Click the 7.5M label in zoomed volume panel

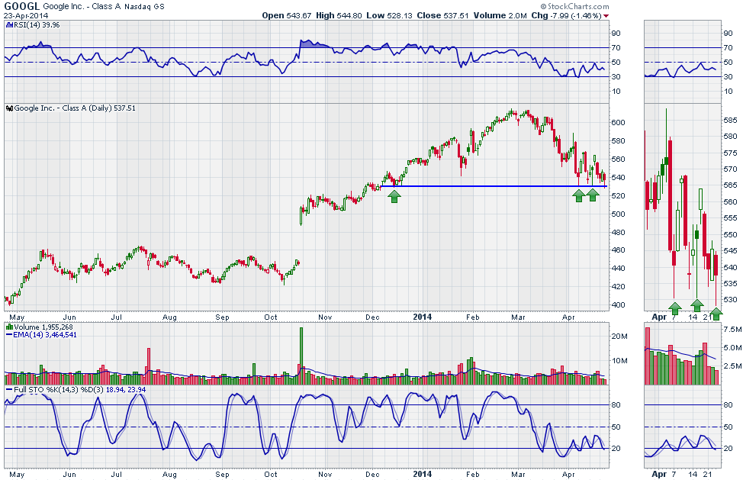[732, 330]
